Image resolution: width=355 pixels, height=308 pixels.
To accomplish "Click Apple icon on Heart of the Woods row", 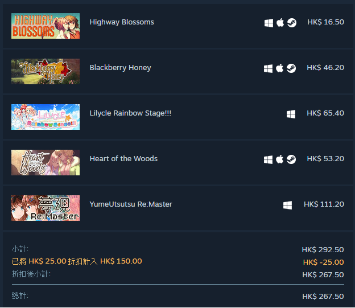I will [x=279, y=159].
